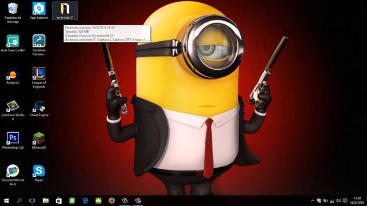Open the green app next to Edge on the taskbar
This screenshot has height=206, width=367.
[98, 201]
